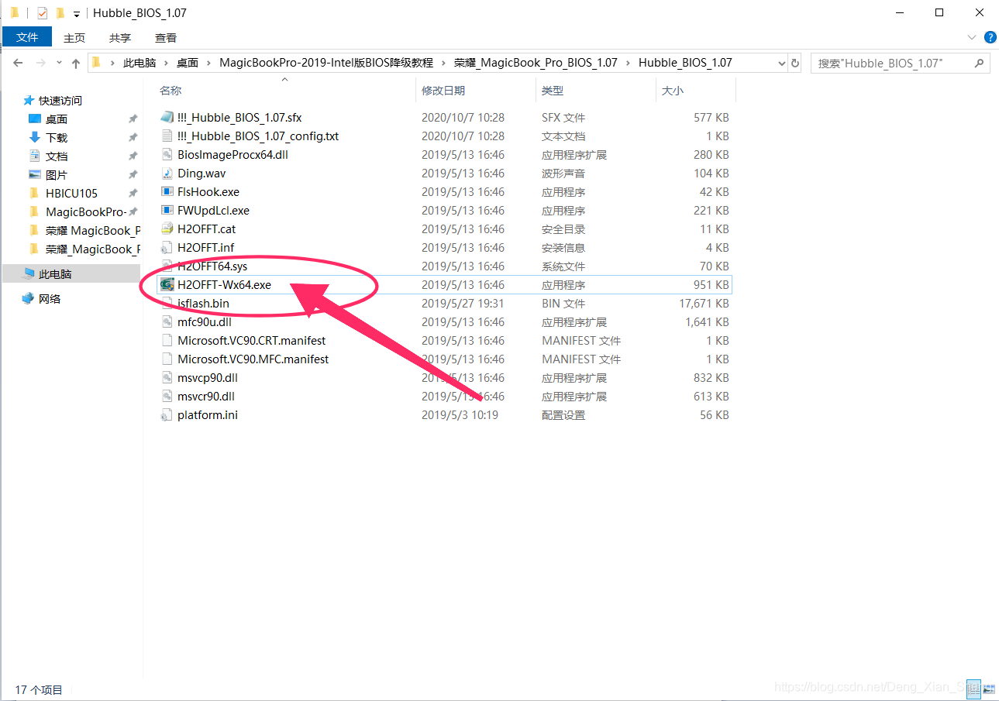
Task: Click the H2OFFT.cat catalog file icon
Action: 167,229
